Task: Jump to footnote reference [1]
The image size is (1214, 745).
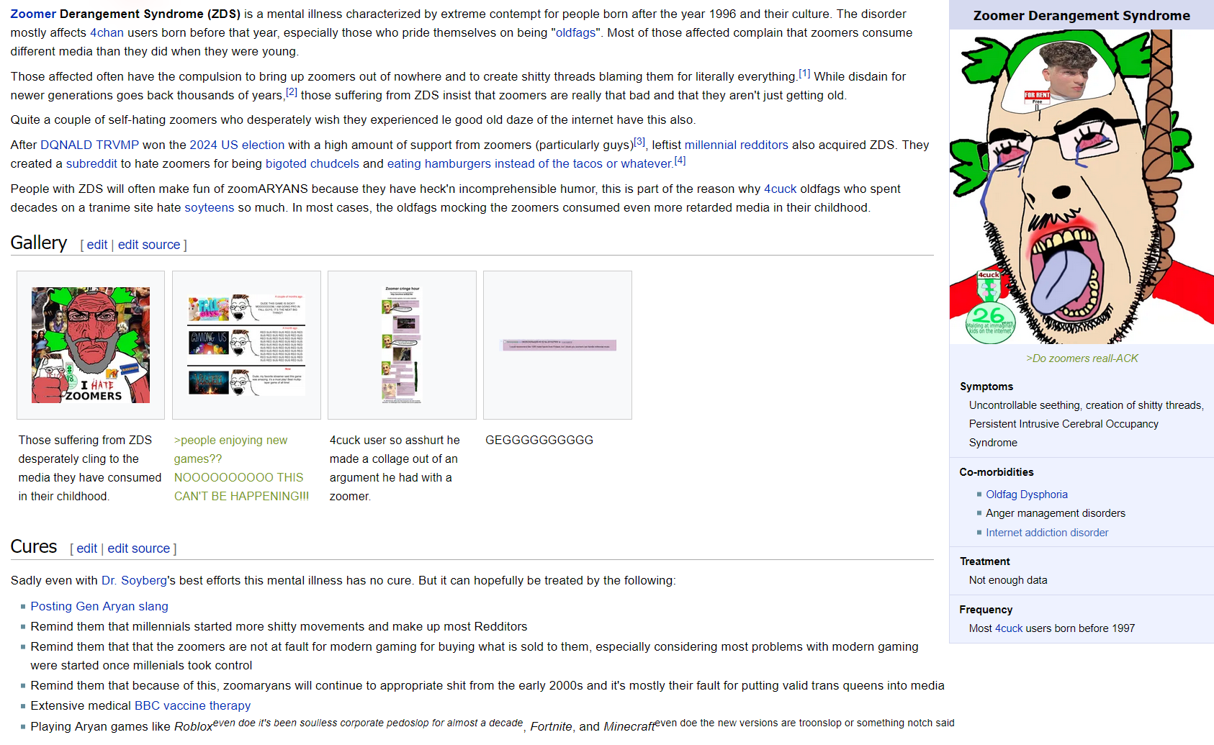Action: tap(804, 73)
